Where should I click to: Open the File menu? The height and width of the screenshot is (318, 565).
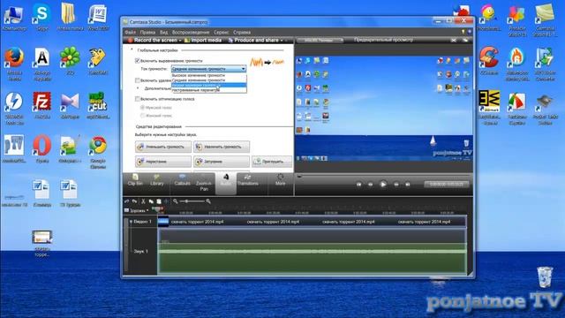130,32
